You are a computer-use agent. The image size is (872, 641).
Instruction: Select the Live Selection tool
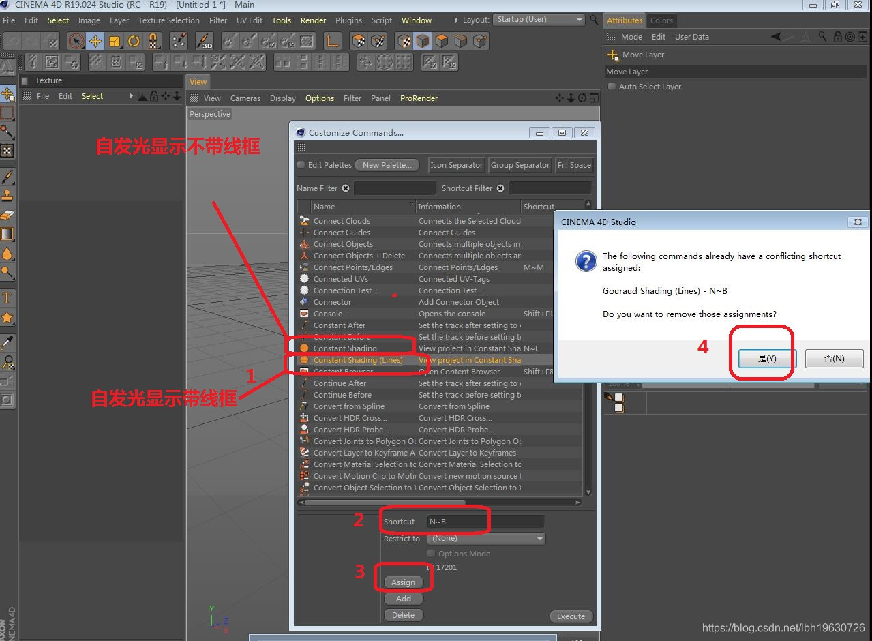(76, 42)
